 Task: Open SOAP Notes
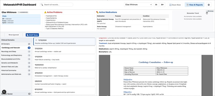[32, 35]
